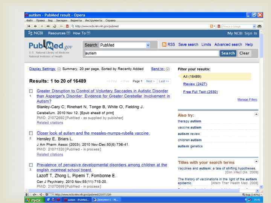Open the Send to dropdown arrow

[x=167, y=69]
